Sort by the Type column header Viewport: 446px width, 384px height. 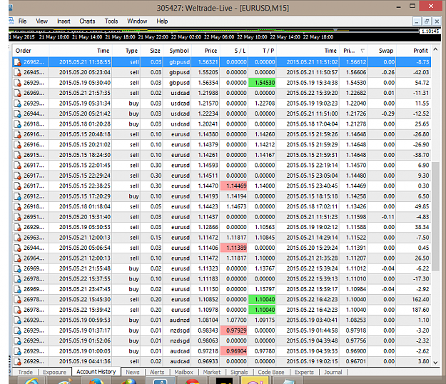coord(126,51)
